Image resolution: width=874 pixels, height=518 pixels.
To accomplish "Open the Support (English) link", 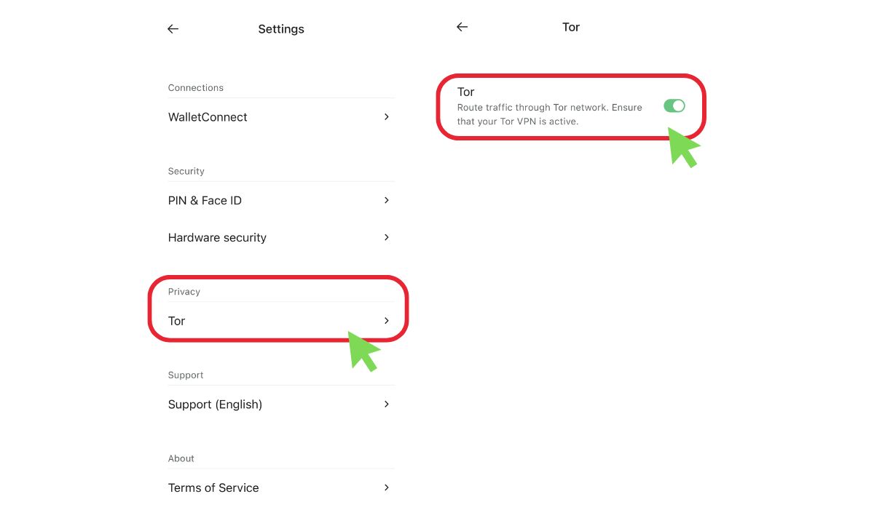I will pos(215,405).
